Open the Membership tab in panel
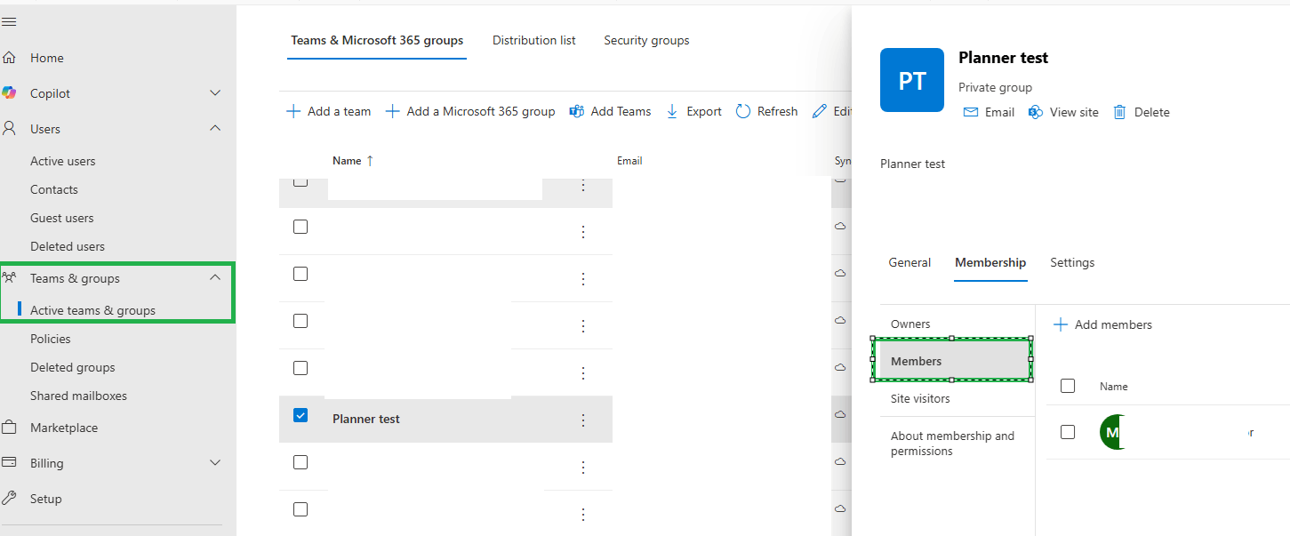This screenshot has height=536, width=1290. tap(990, 262)
